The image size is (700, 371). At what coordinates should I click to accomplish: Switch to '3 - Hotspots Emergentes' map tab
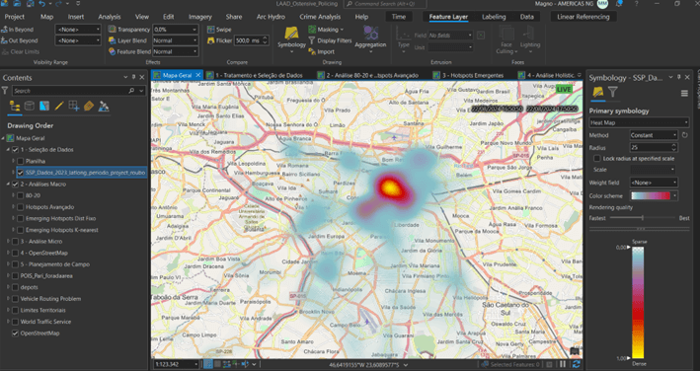coord(469,75)
